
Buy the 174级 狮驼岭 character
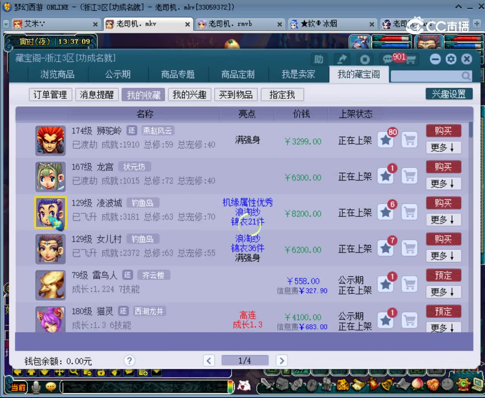click(x=443, y=131)
